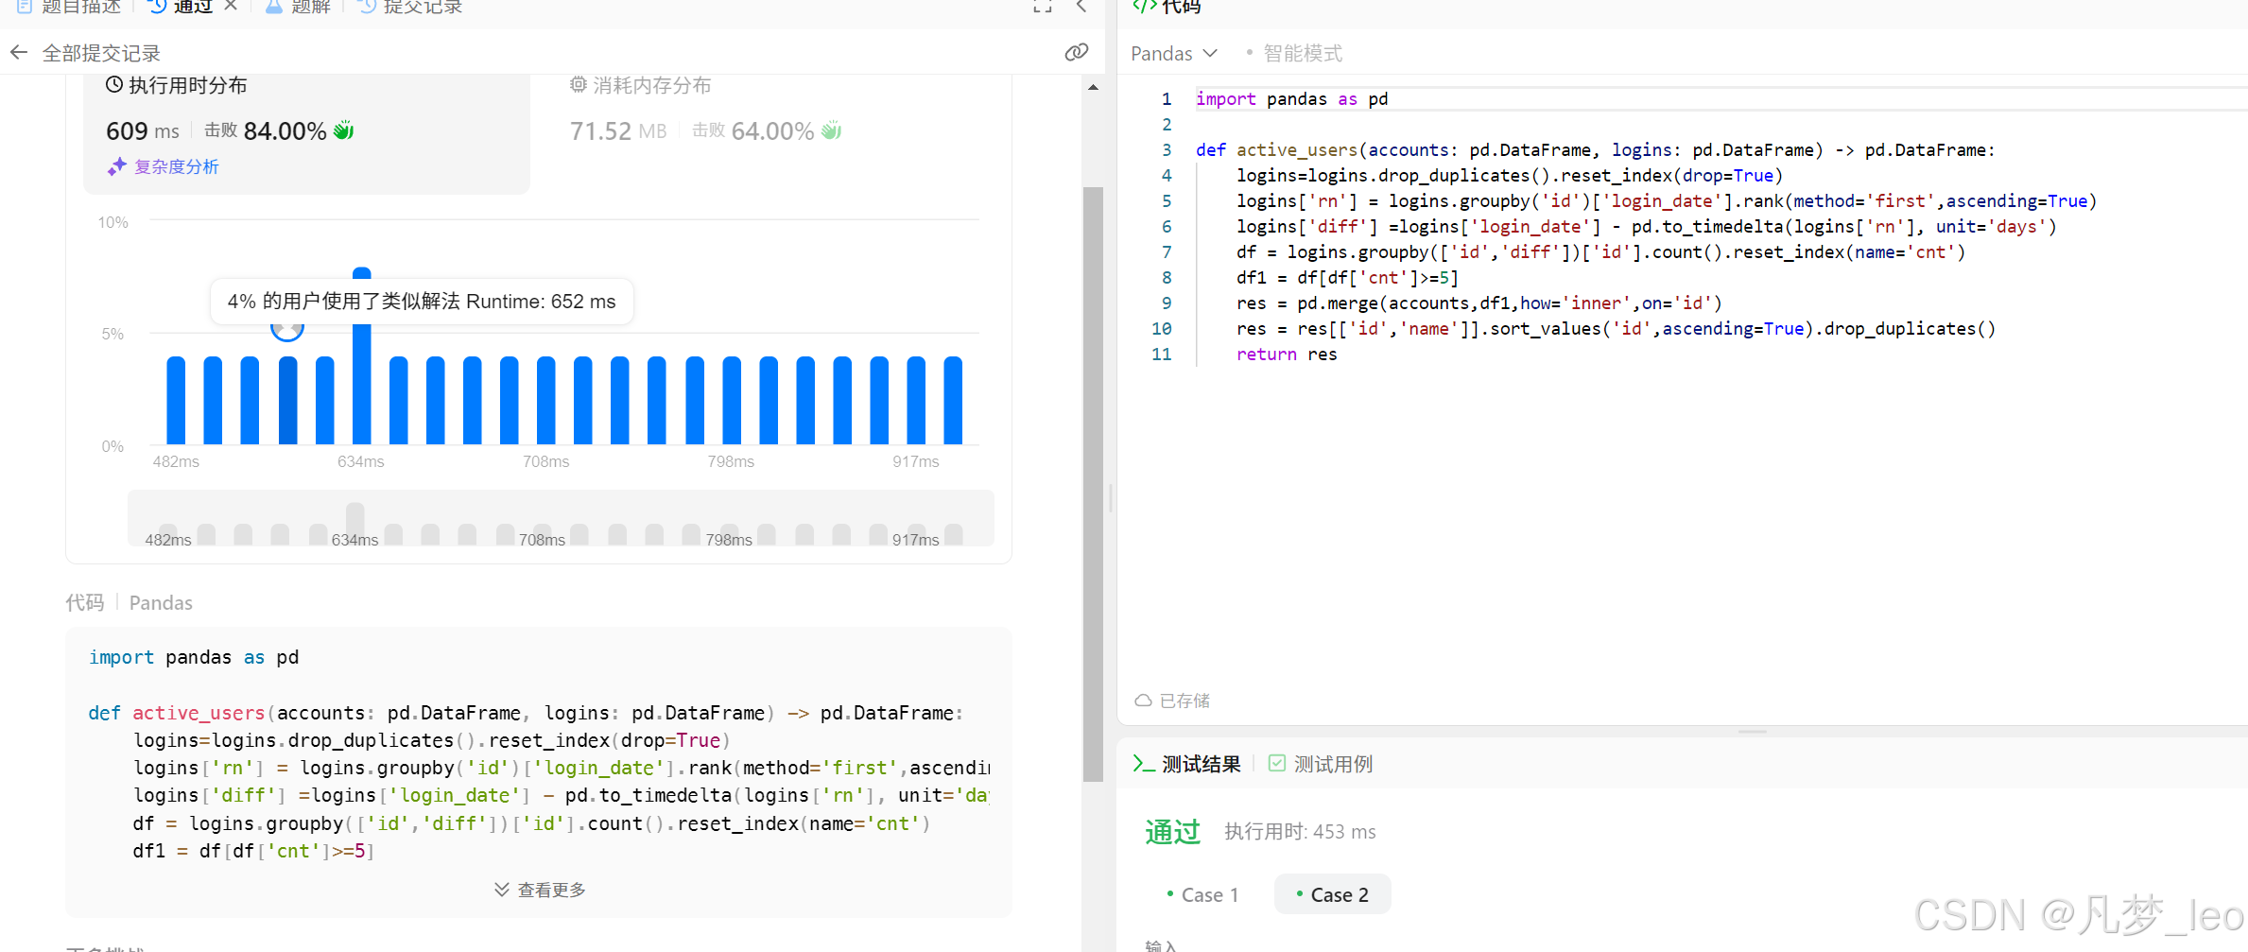This screenshot has width=2248, height=952.
Task: Click the 代码 header icon in the editor panel
Action: (x=1145, y=7)
